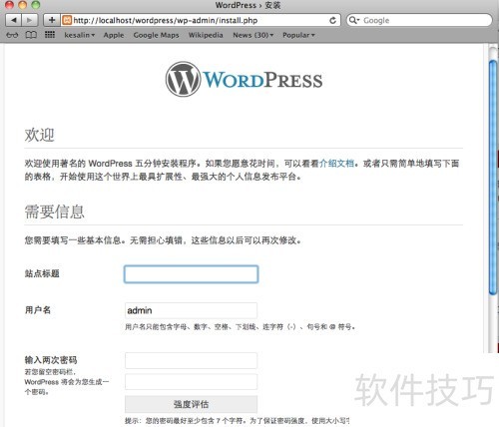The height and width of the screenshot is (427, 499).
Task: Minimize the window with the yellow button
Action: point(22,5)
